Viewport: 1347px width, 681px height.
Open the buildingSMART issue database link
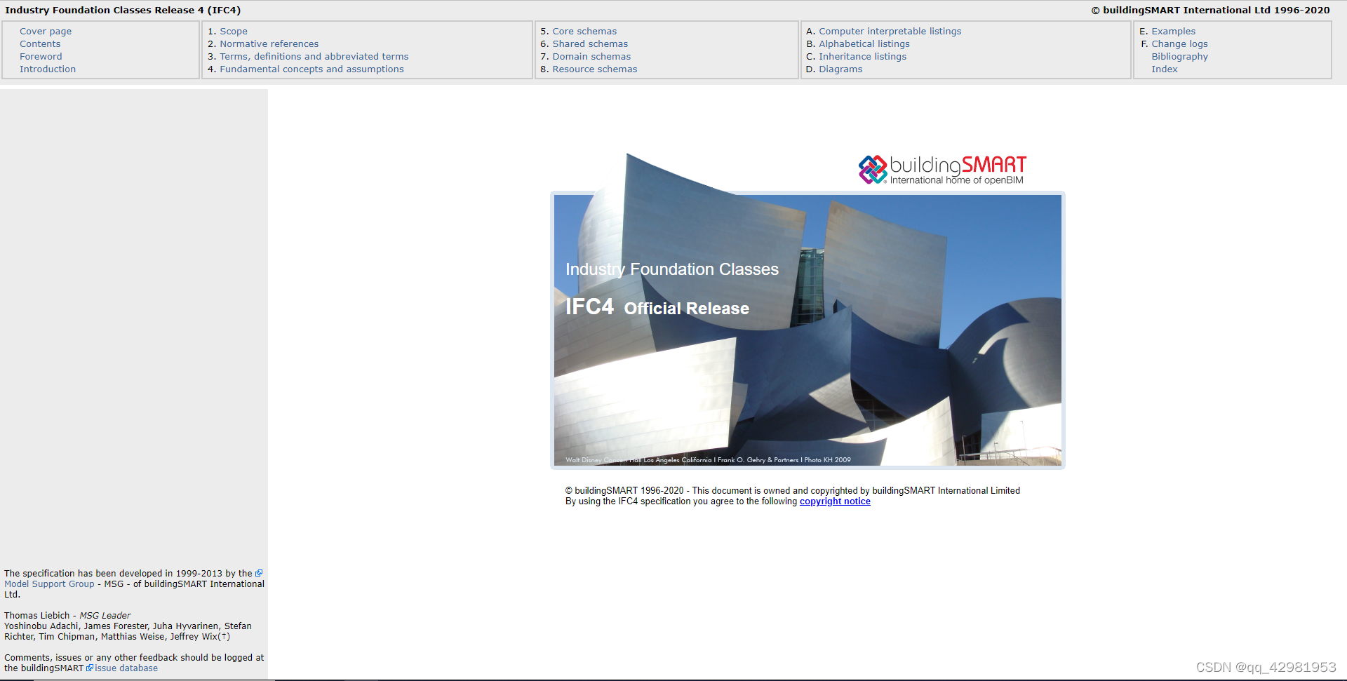(126, 668)
